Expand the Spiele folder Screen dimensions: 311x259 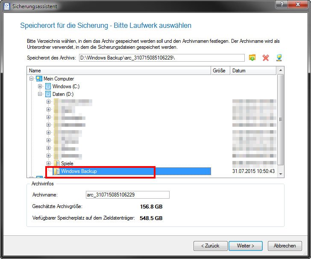pos(48,164)
